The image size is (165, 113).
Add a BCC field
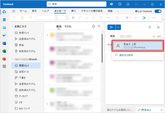[159, 36]
